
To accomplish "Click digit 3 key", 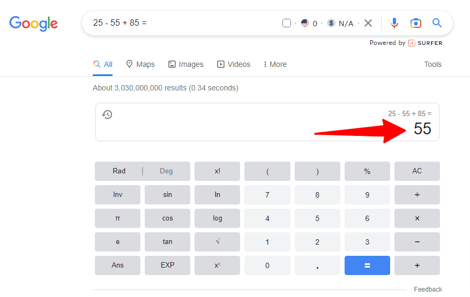I will tap(367, 241).
